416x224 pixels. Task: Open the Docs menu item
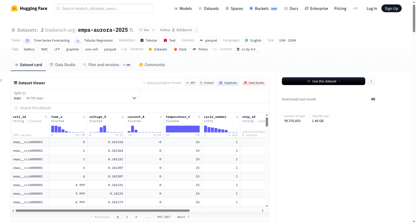coord(291,8)
